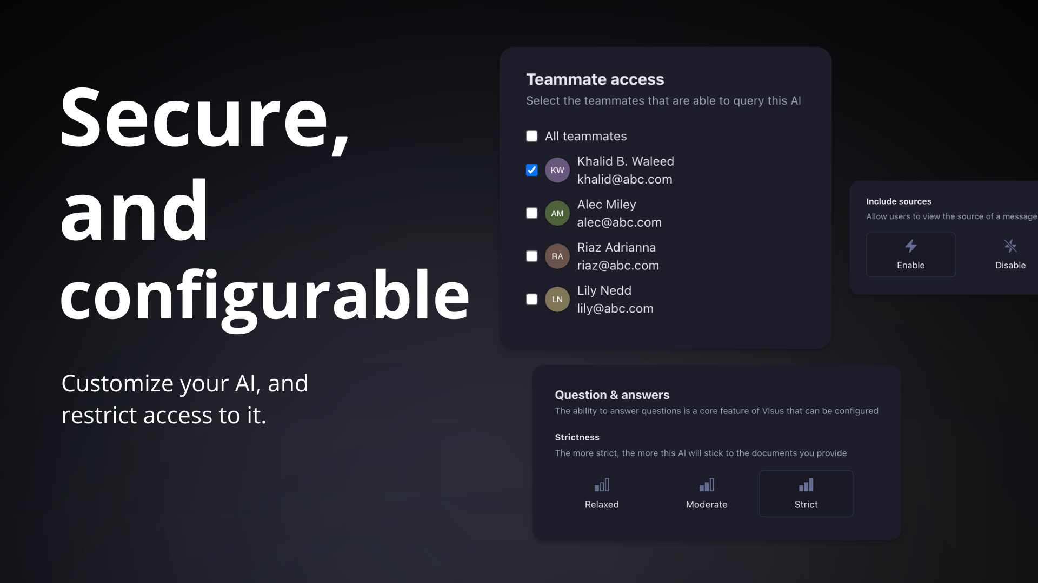Tick the checkbox for Alec Miley
1038x583 pixels.
pyautogui.click(x=532, y=213)
